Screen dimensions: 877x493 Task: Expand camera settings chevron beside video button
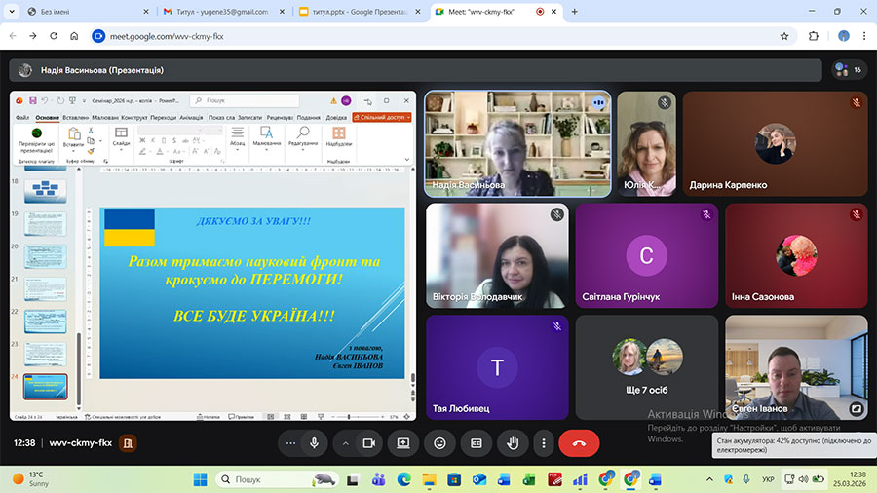click(346, 442)
